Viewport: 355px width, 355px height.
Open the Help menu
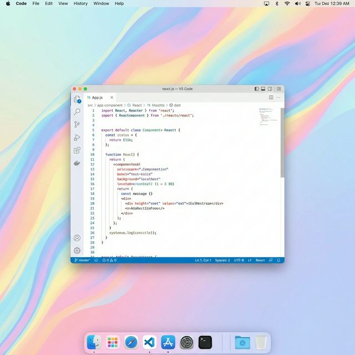[119, 3]
